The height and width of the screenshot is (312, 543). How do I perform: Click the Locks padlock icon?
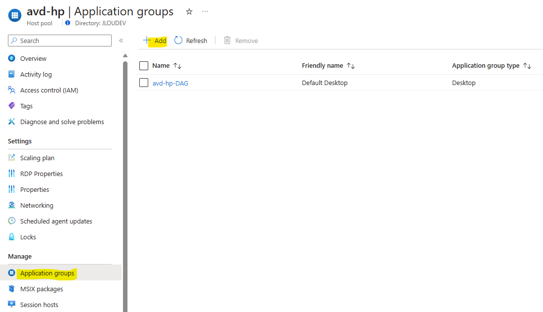[x=12, y=237]
